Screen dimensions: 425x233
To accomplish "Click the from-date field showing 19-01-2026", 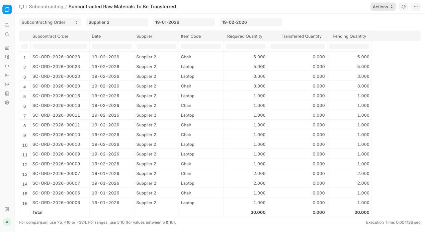I will click(x=184, y=22).
